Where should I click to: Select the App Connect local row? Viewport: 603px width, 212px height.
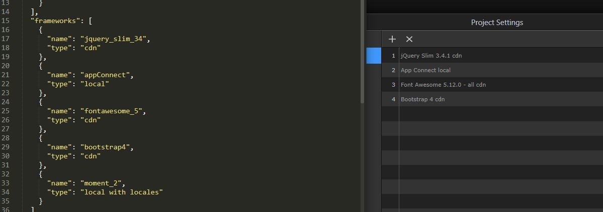pos(492,70)
